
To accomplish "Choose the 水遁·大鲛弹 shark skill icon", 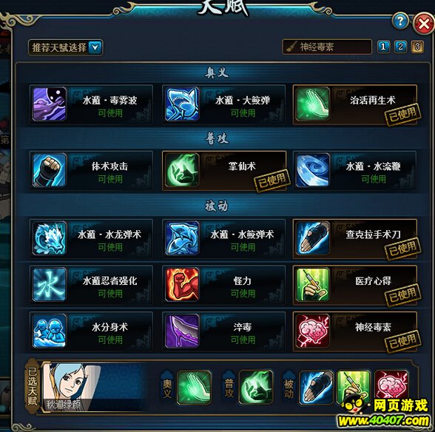I will point(182,104).
